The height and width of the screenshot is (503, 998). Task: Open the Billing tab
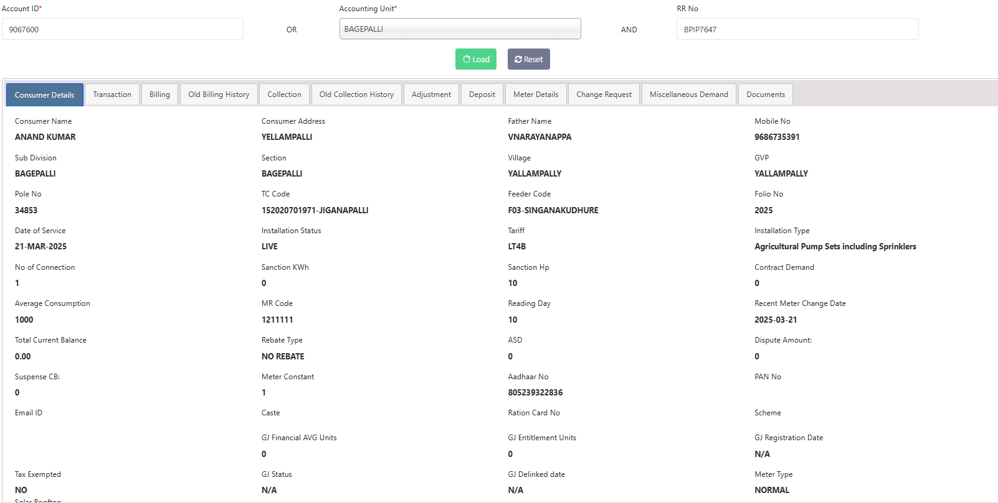click(159, 95)
